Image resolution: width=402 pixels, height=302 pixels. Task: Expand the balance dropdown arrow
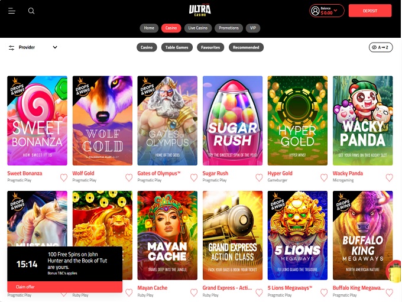pyautogui.click(x=336, y=11)
